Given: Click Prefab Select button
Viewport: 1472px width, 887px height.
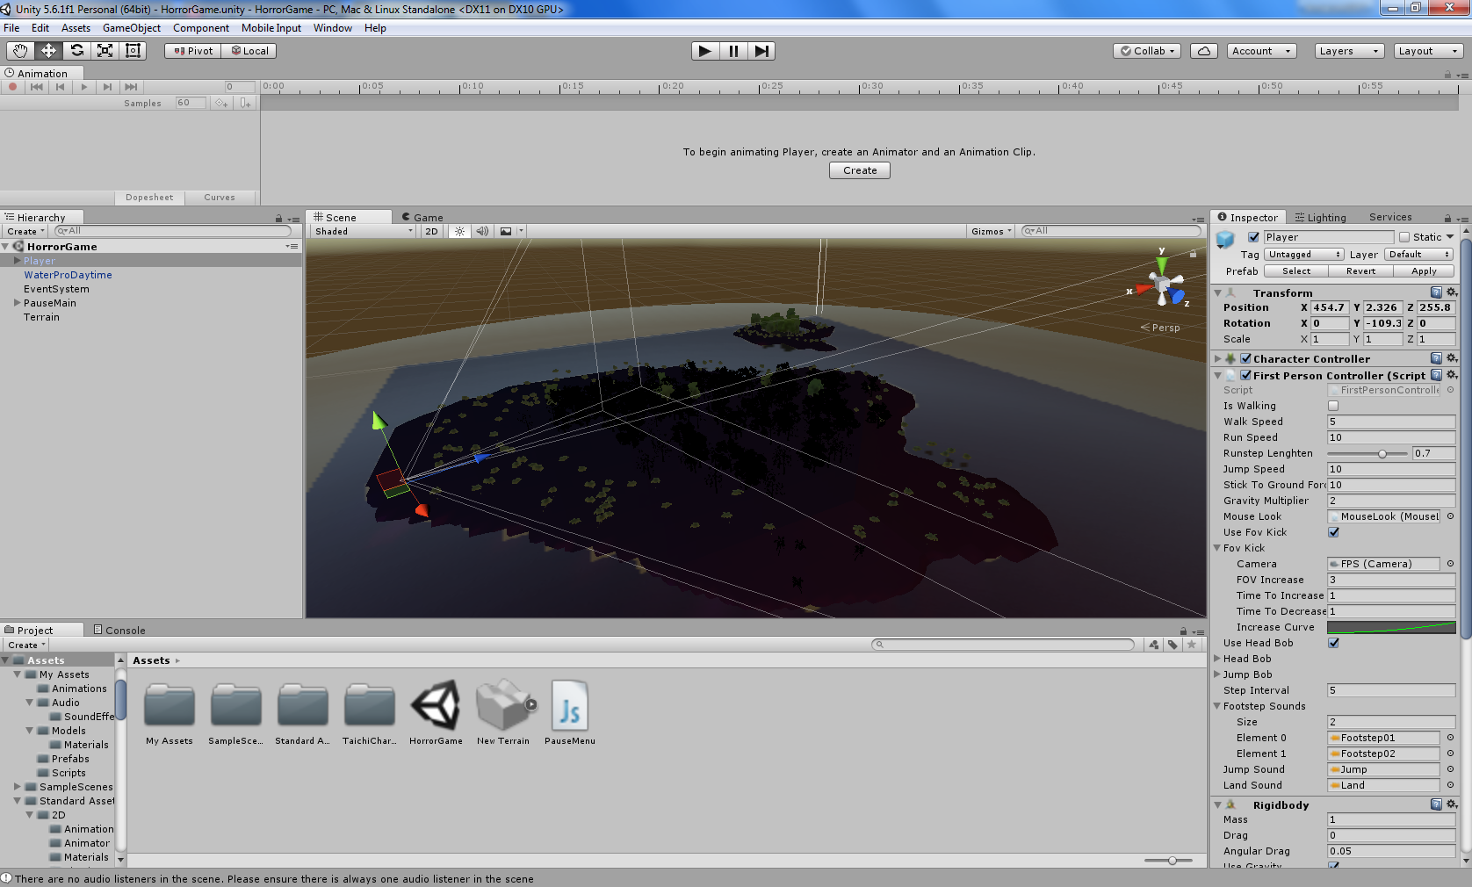Looking at the screenshot, I should [x=1296, y=271].
